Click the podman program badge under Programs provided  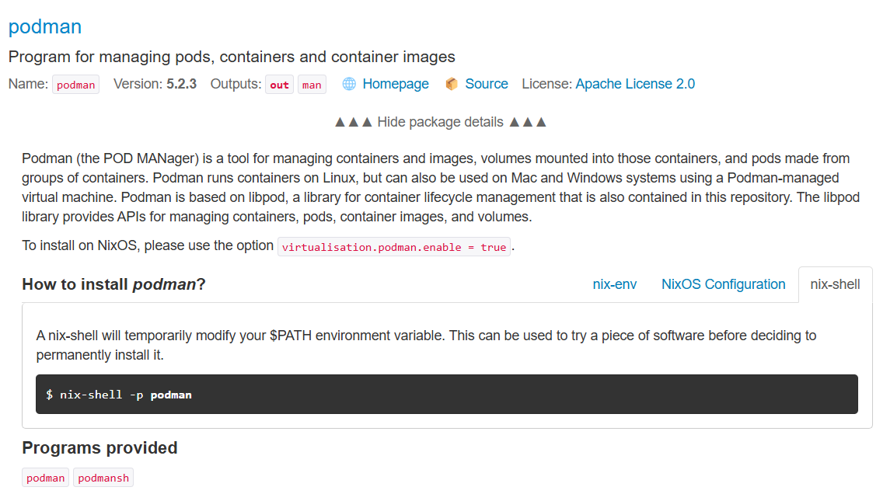(46, 478)
